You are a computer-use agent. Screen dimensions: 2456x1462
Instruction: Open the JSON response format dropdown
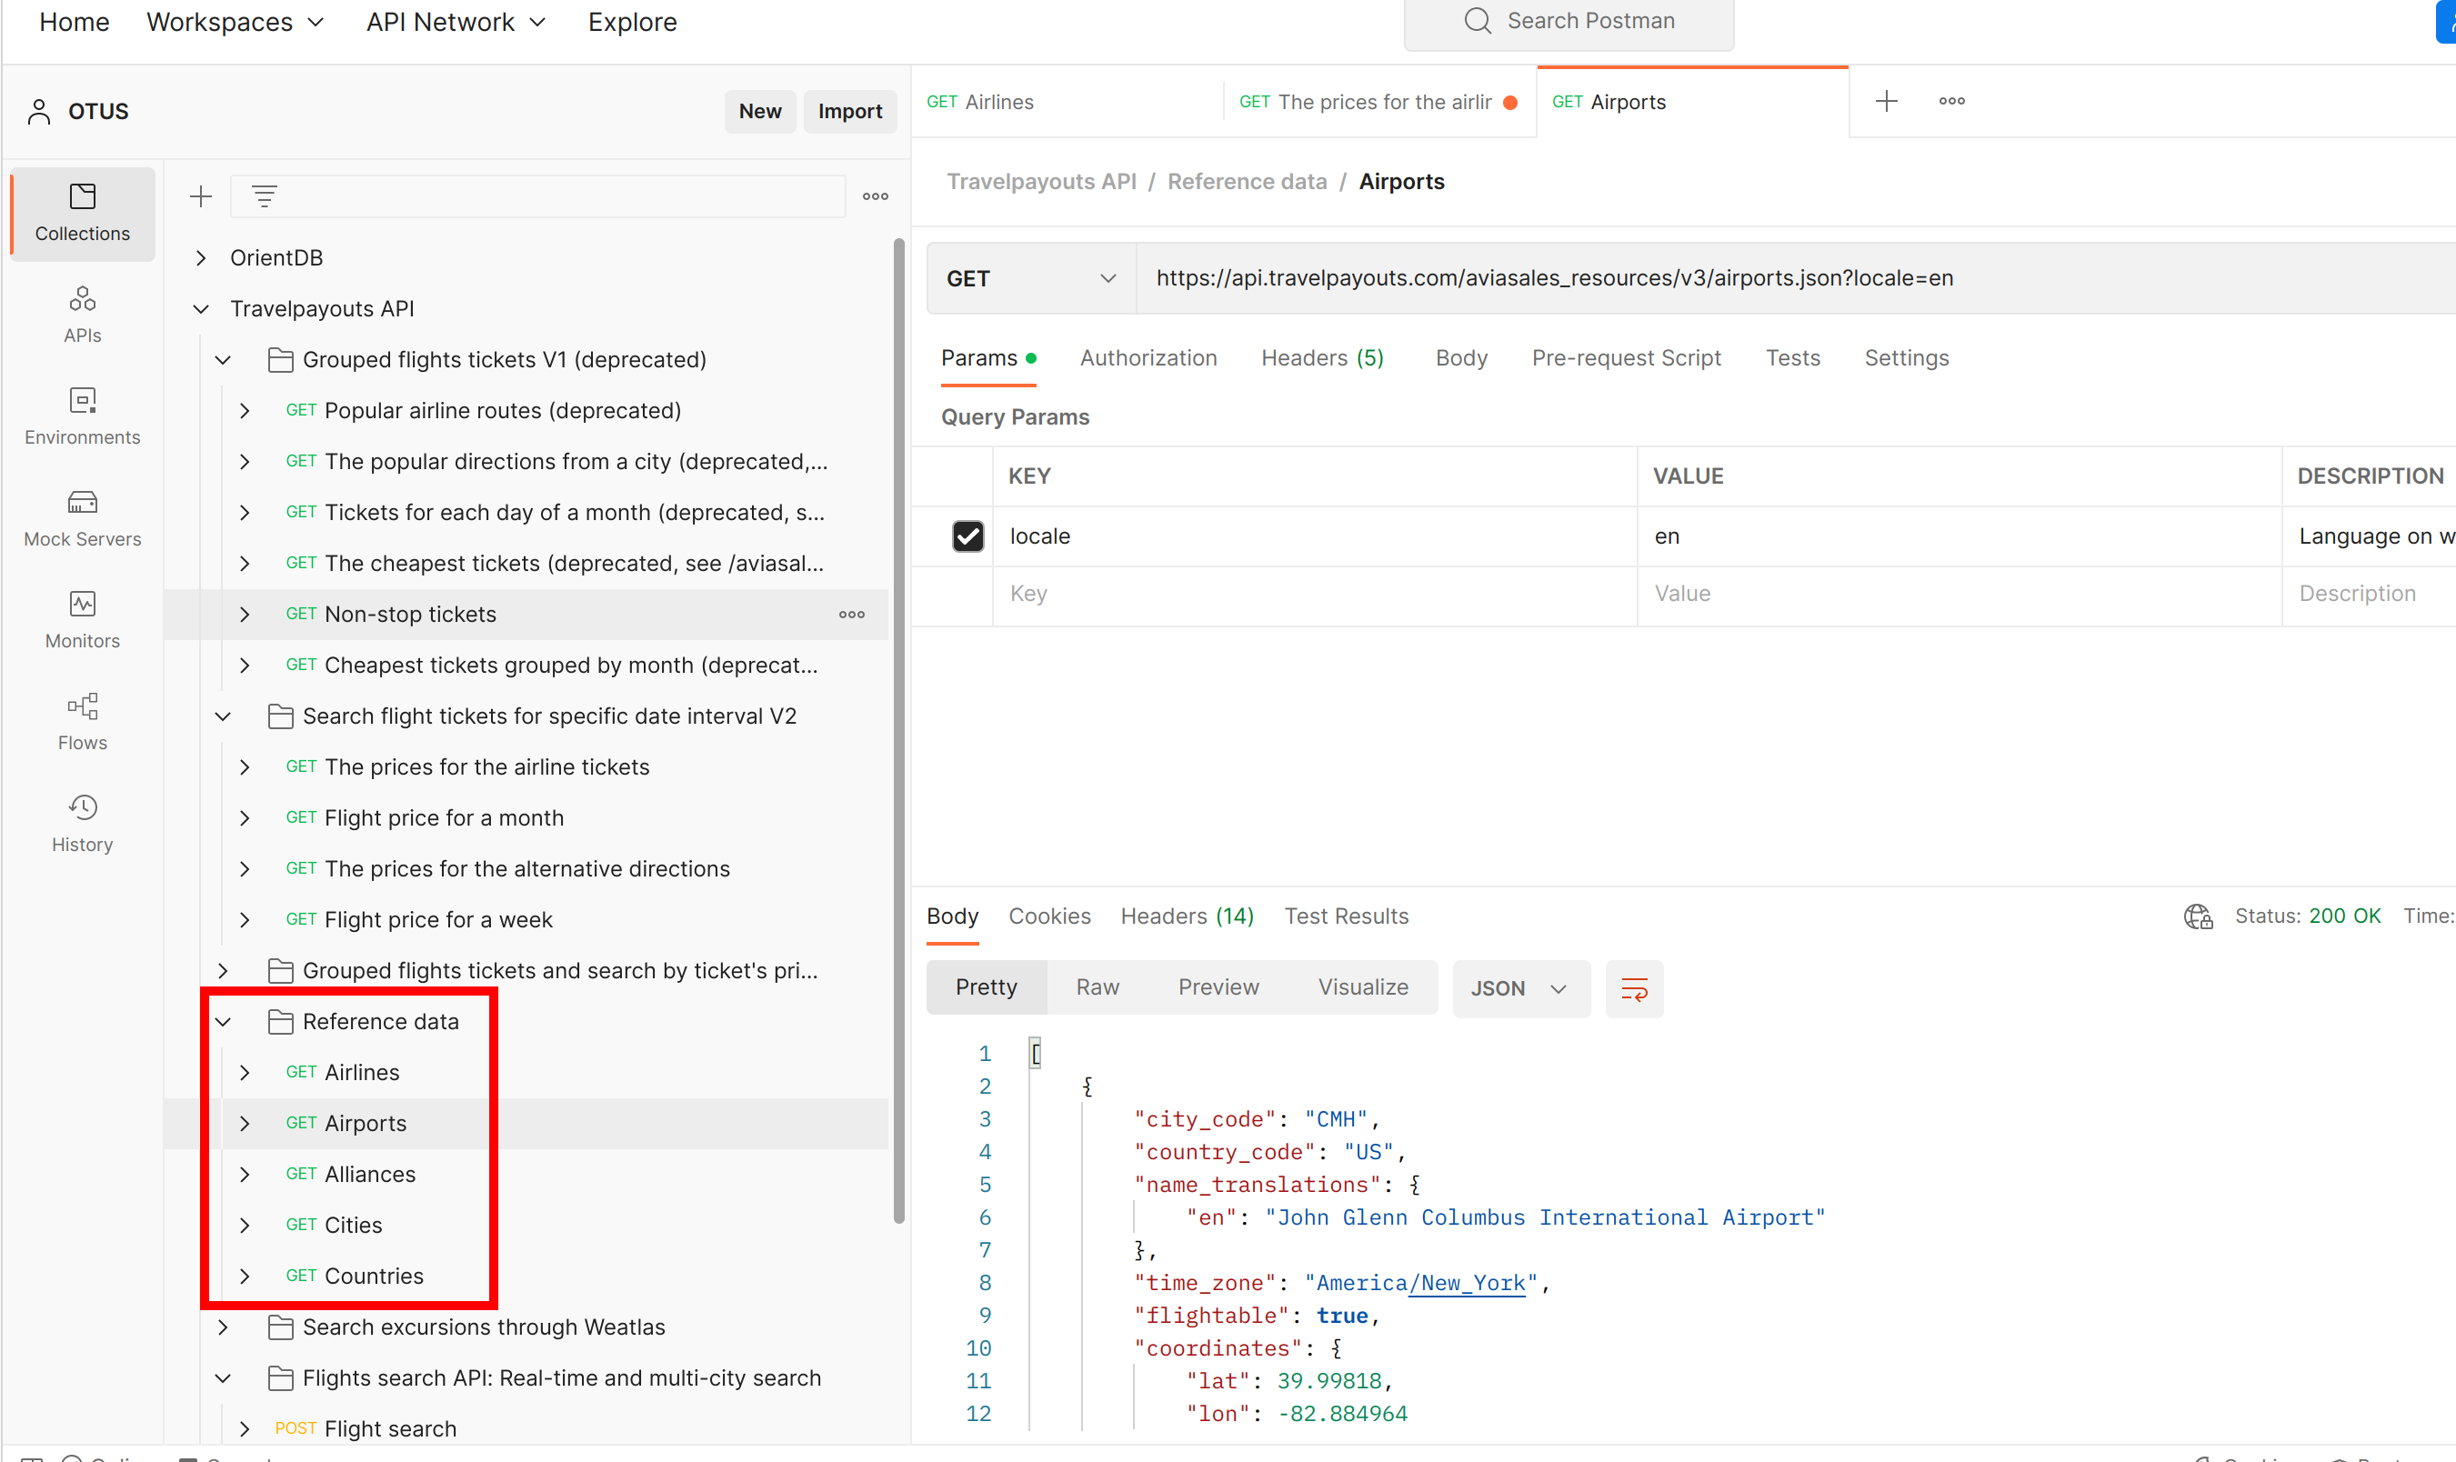1520,988
